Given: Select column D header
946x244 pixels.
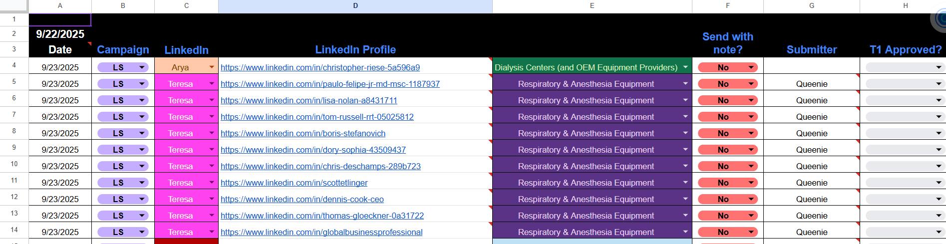Looking at the screenshot, I should pyautogui.click(x=355, y=6).
